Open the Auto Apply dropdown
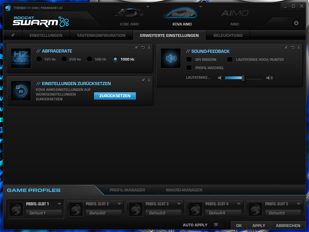The height and width of the screenshot is (232, 309). pyautogui.click(x=216, y=225)
